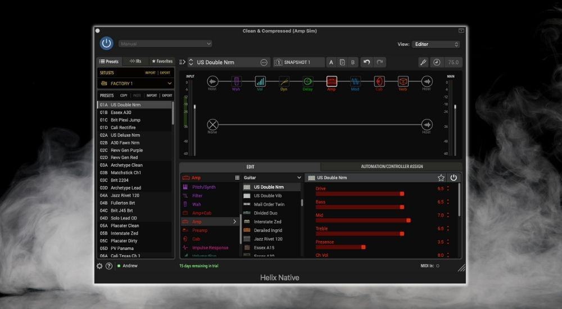Select preset 03C Brit 2204

coord(134,180)
